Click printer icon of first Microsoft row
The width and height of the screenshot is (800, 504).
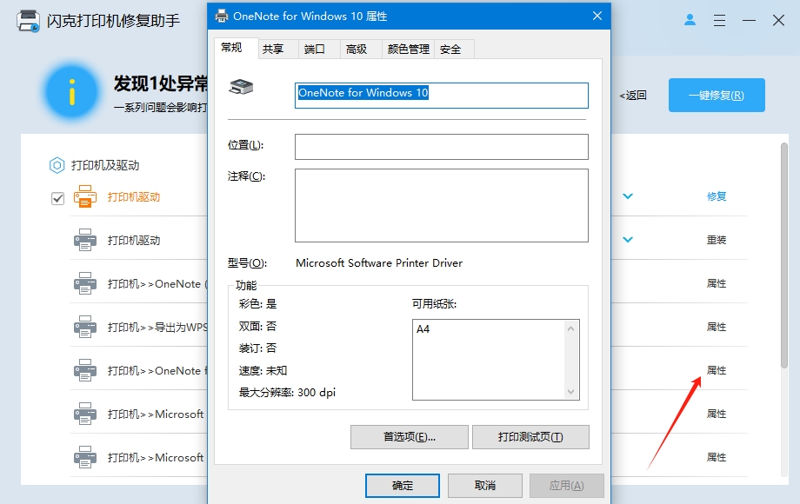pos(85,414)
